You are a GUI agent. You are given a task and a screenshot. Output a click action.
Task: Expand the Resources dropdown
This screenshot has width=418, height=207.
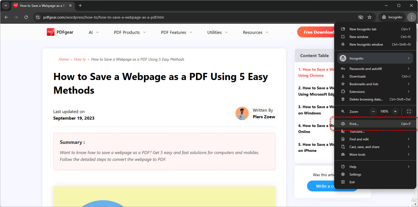(256, 32)
